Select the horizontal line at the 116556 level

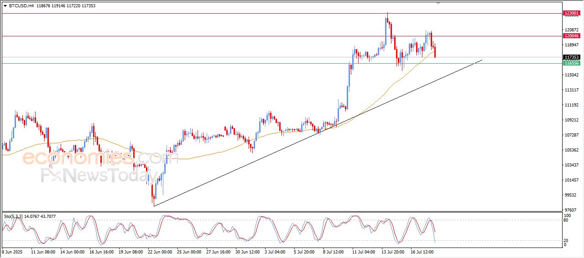pos(282,63)
